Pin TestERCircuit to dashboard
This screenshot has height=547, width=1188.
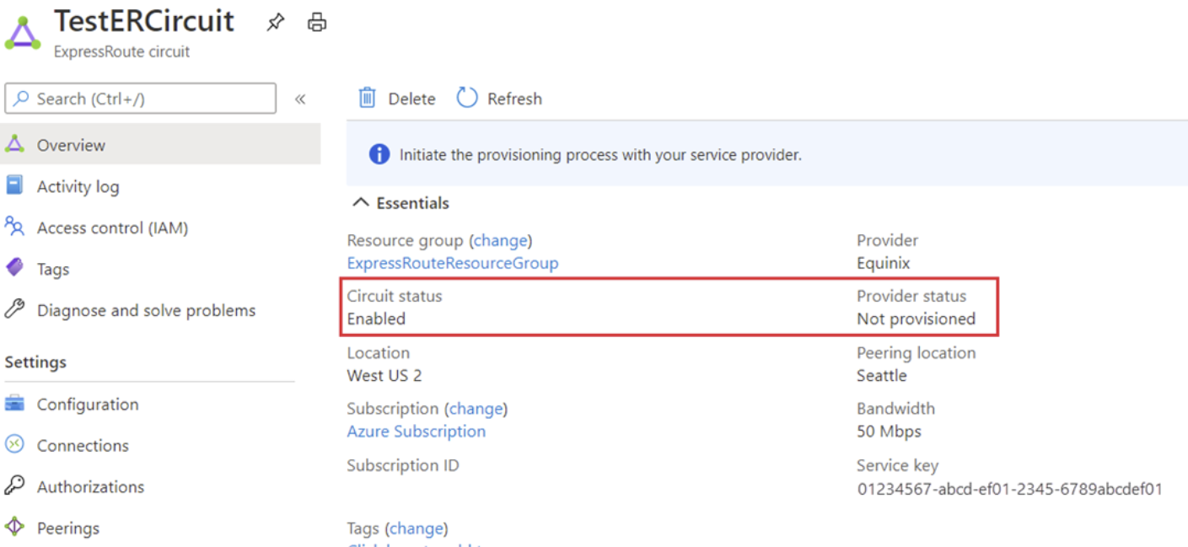[275, 23]
